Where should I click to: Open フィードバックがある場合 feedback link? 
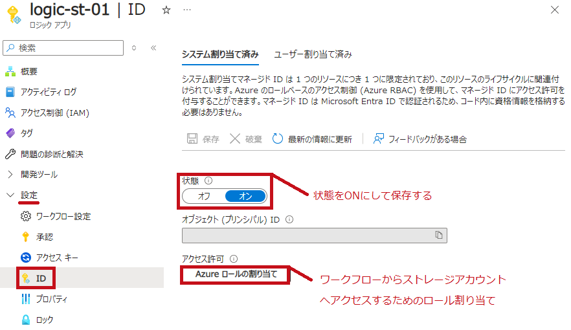[x=420, y=139]
